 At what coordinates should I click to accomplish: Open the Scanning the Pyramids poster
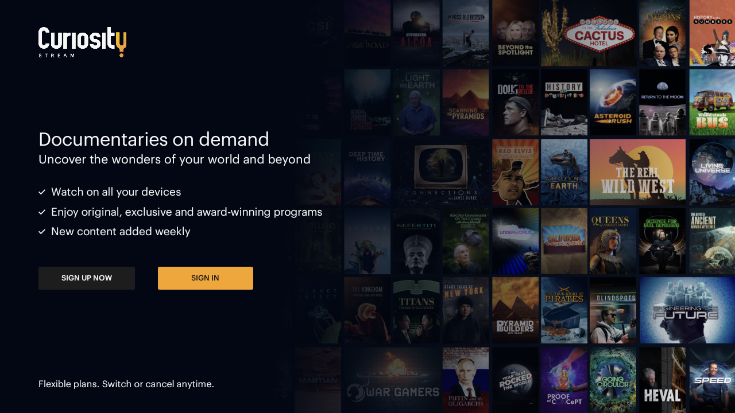[466, 103]
